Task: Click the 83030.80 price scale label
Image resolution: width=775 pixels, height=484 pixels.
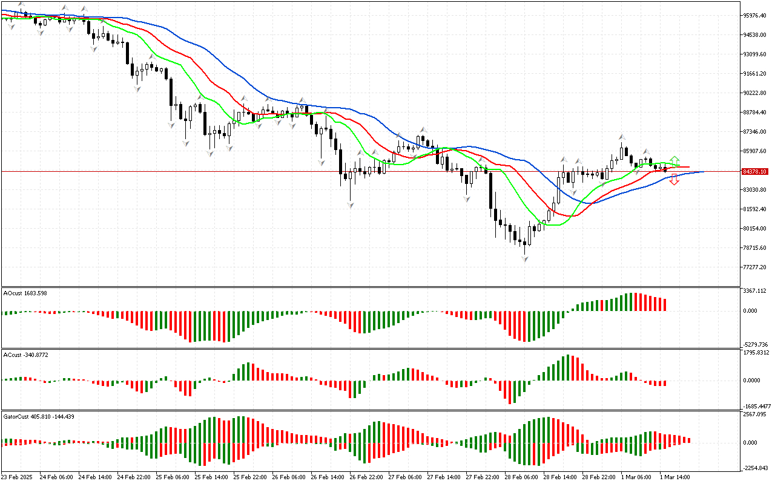Action: [754, 190]
